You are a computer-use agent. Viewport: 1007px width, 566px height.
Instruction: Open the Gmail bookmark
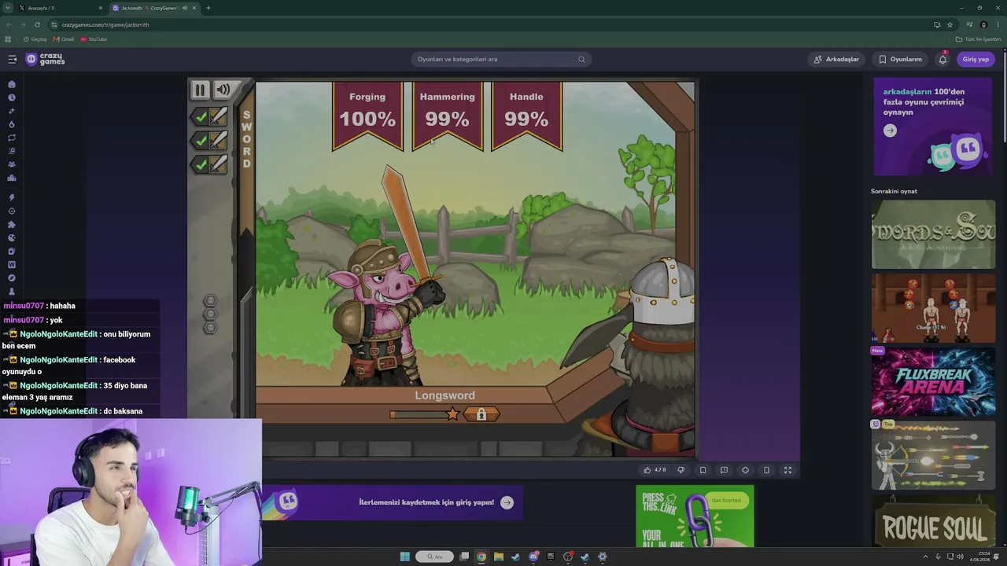(64, 39)
